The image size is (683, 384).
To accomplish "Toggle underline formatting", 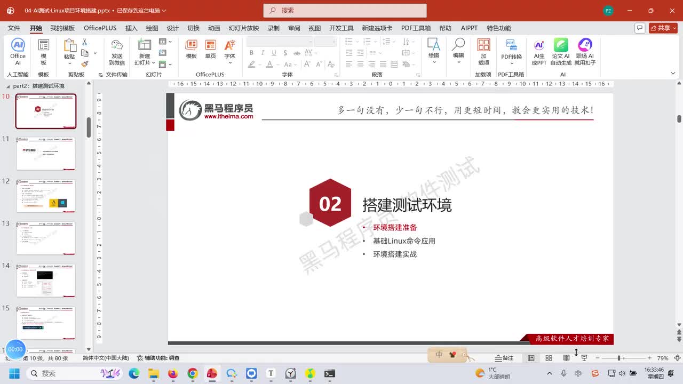I will coord(274,53).
